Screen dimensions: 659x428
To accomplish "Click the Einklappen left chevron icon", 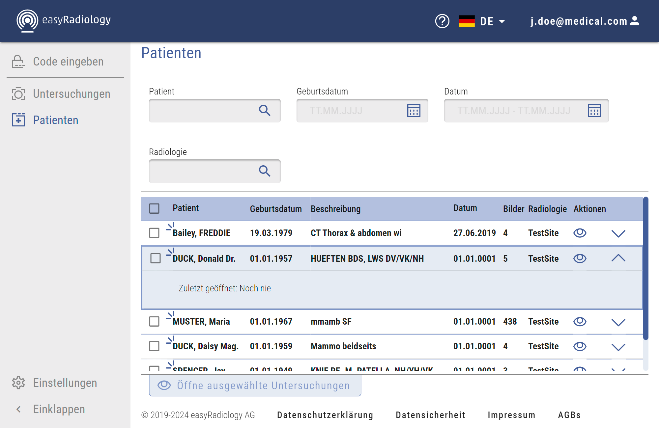I will tap(18, 409).
